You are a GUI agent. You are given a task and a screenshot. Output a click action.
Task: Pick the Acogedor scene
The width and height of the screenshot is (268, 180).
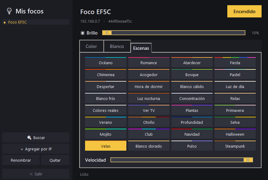[x=149, y=74]
